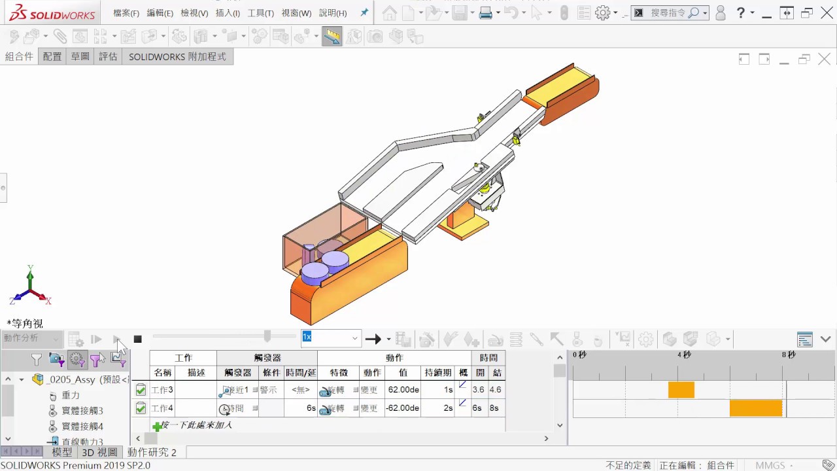Select 重力 in the motion tree
837x471 pixels.
pos(71,396)
